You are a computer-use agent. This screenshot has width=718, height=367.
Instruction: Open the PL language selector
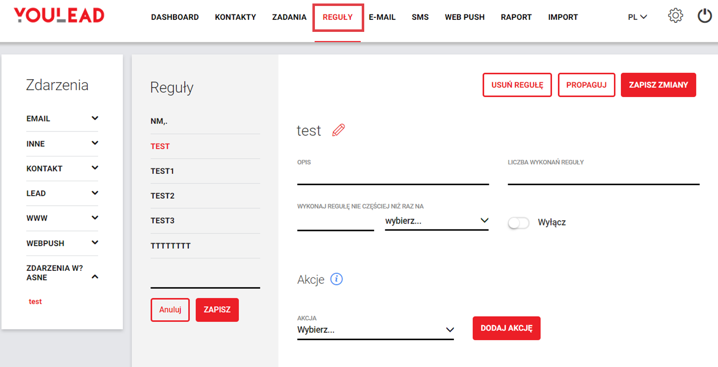coord(637,17)
